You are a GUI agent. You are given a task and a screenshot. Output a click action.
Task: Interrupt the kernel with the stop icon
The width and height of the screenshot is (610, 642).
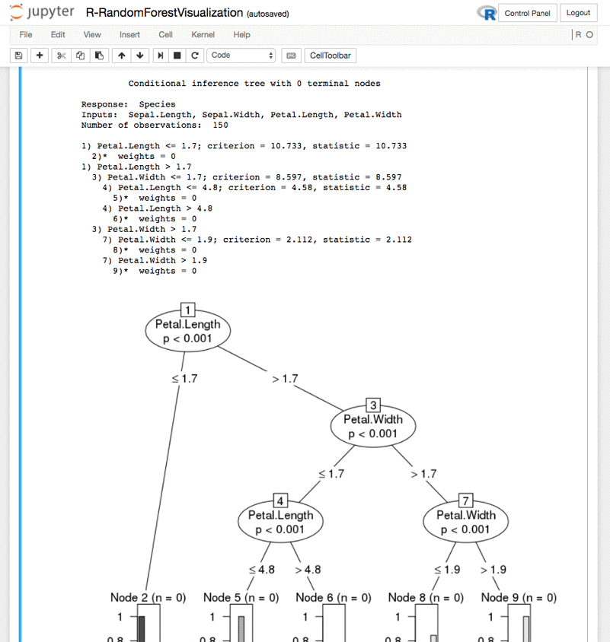click(179, 55)
